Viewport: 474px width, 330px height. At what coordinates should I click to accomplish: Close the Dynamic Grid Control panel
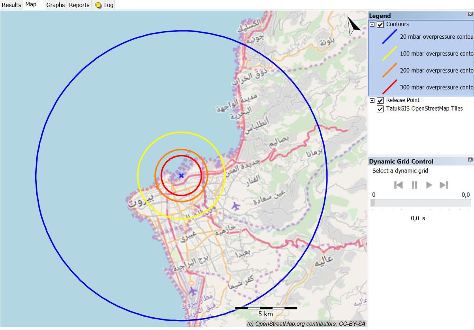(x=470, y=159)
